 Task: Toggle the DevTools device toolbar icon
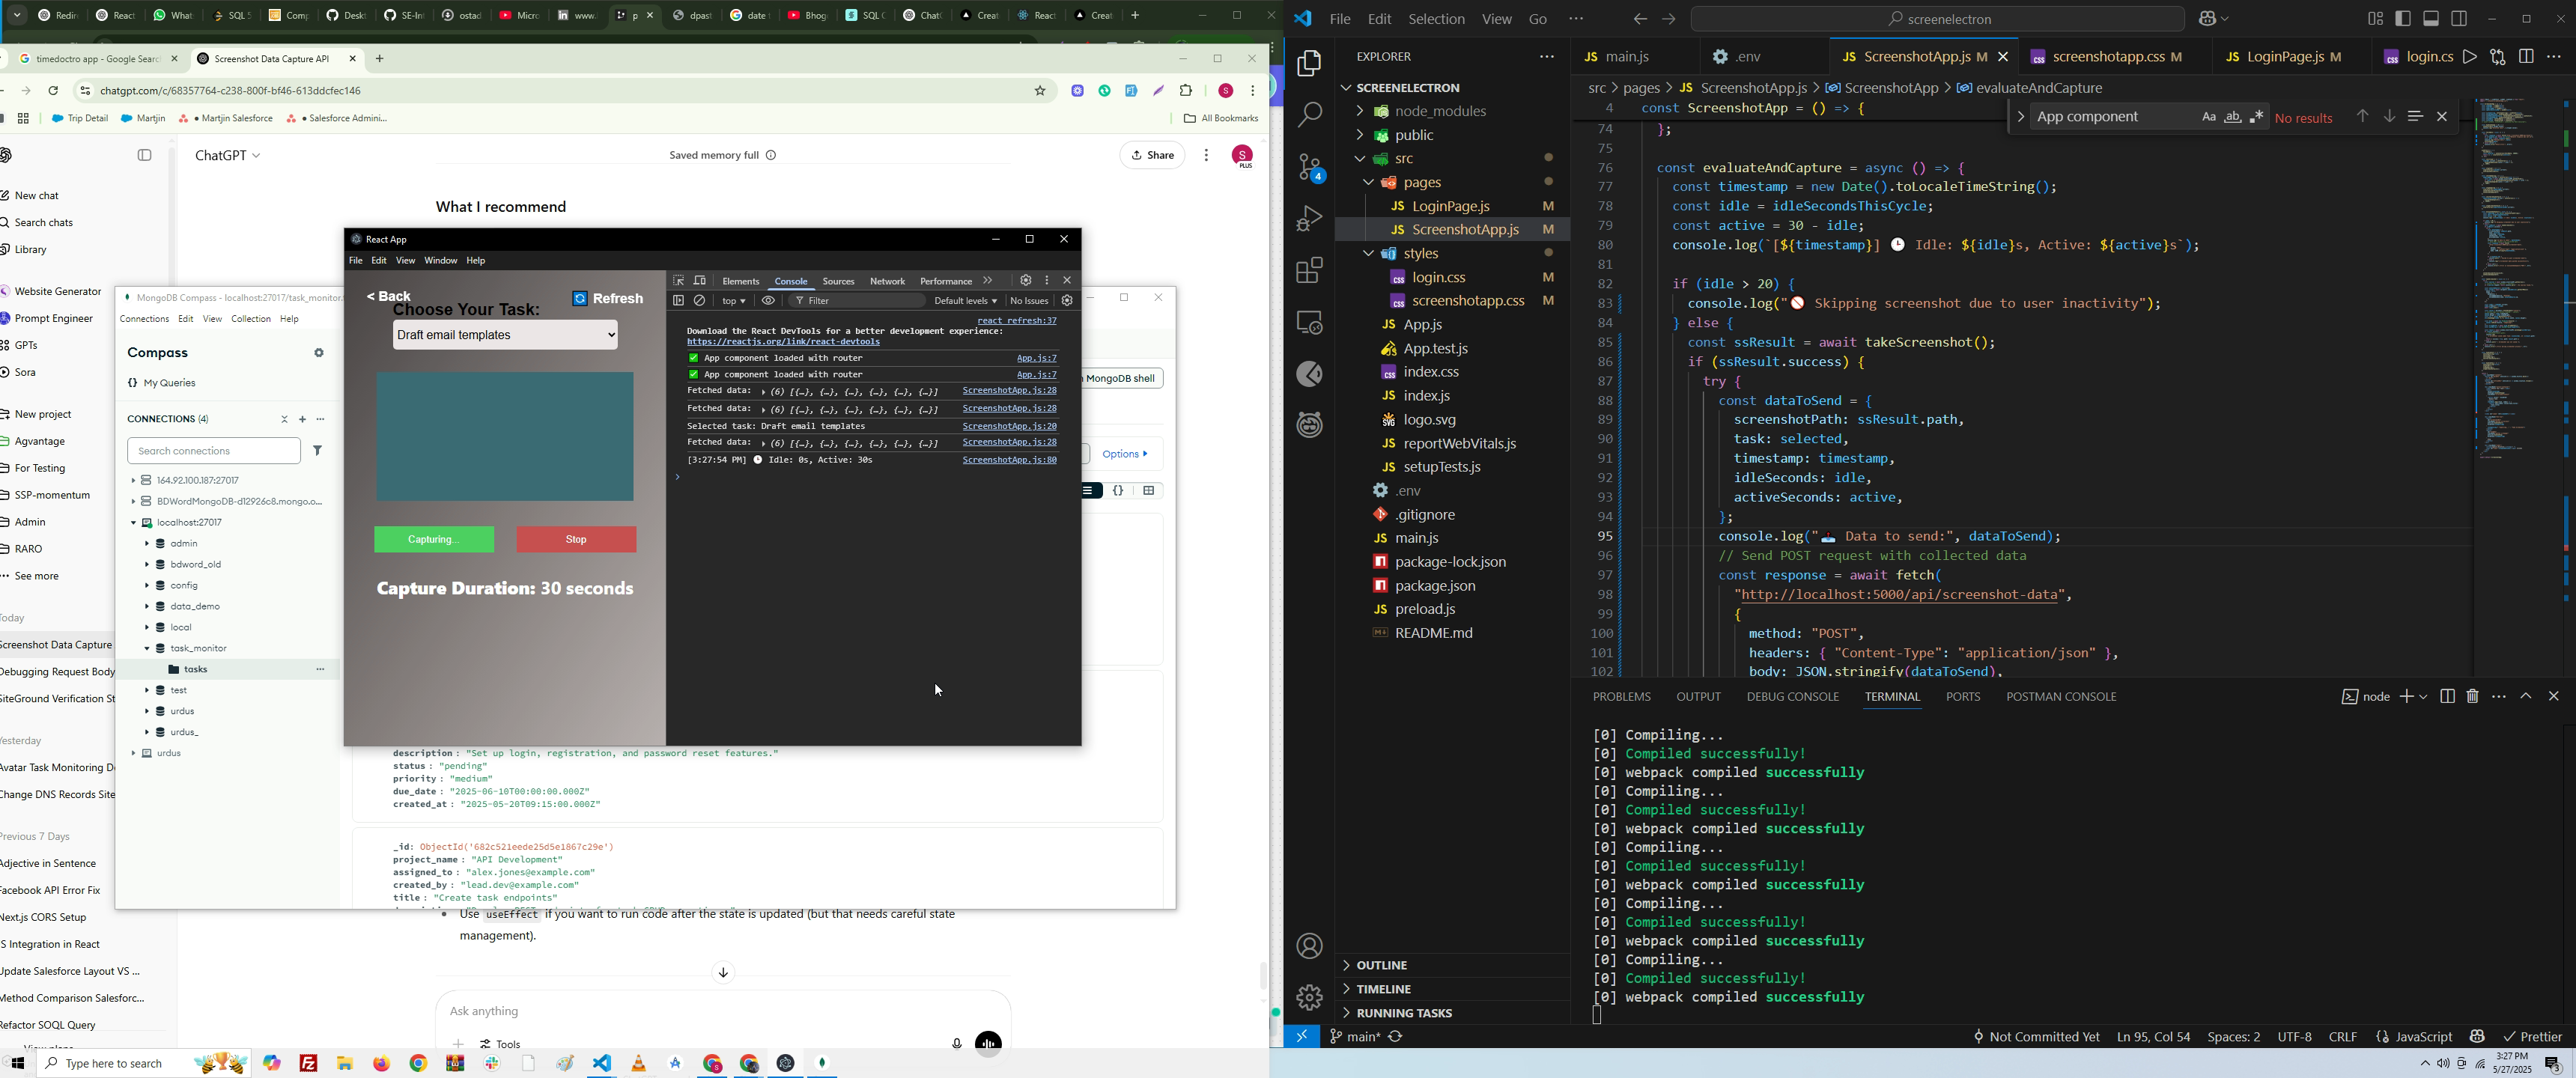tap(700, 281)
